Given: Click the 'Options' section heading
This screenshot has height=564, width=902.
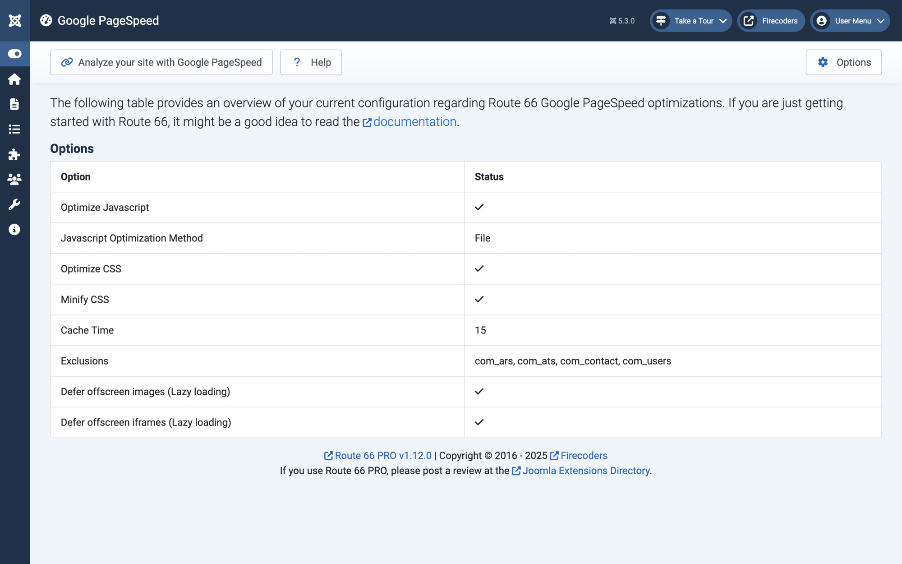Looking at the screenshot, I should click(x=72, y=148).
